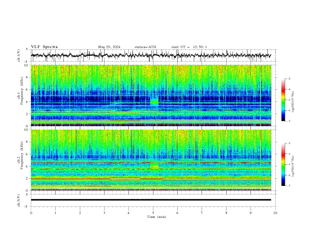This screenshot has height=239, width=310.
Task: Click the ch.2 spectrogram color scale bar
Action: 283,164
